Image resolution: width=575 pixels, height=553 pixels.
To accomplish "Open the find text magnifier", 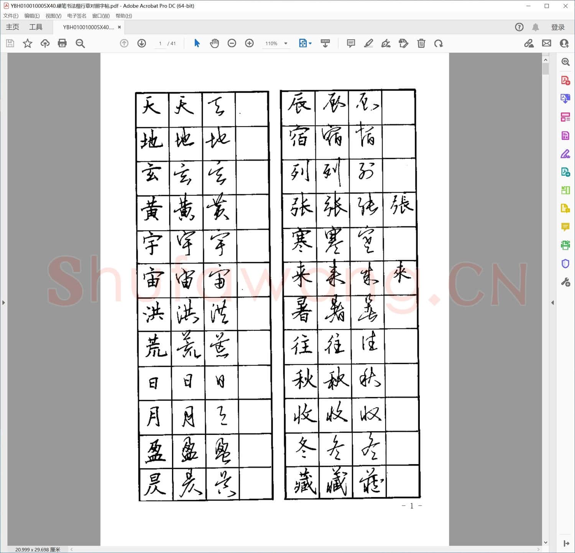I will pyautogui.click(x=80, y=43).
